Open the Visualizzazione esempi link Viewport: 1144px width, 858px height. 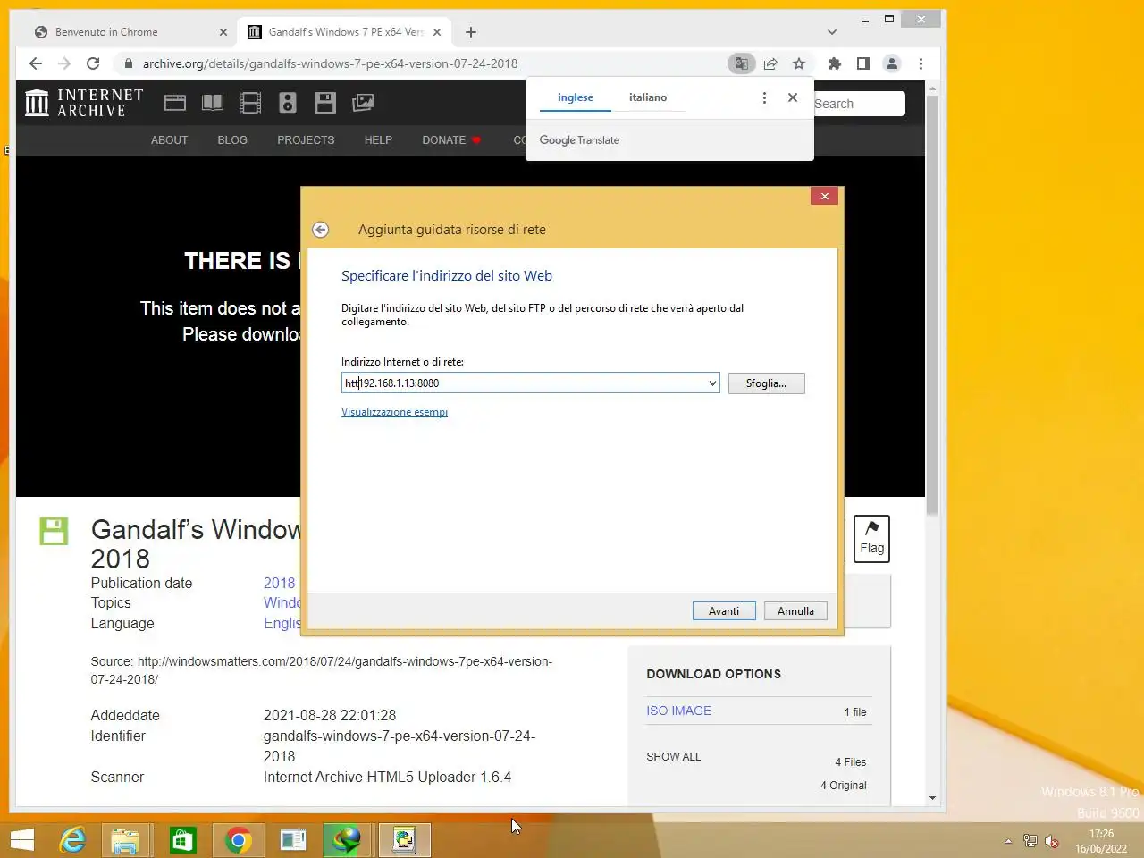(394, 412)
